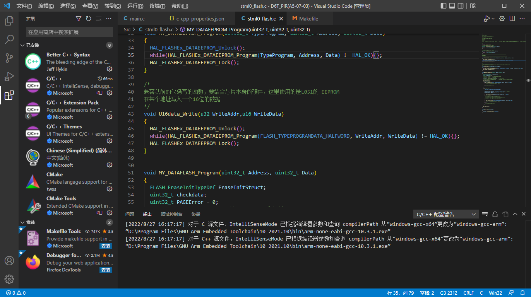Viewport: 531px width, 297px height.
Task: Open the Search view in activity bar
Action: tap(9, 39)
